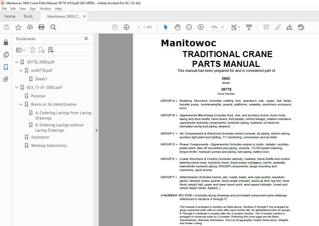Viewport: 319px width, 226px height.
Task: Open the Fill and Sign tool
Action: coord(289,27)
